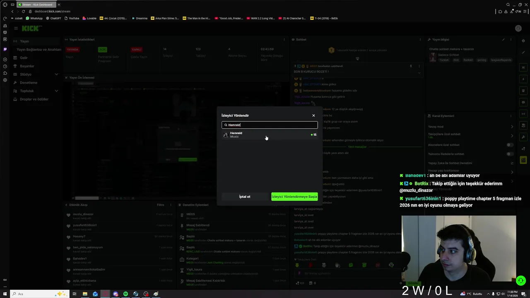Open Kanal Eylemleri panel three-dot menu
This screenshot has height=298, width=530.
tap(511, 116)
